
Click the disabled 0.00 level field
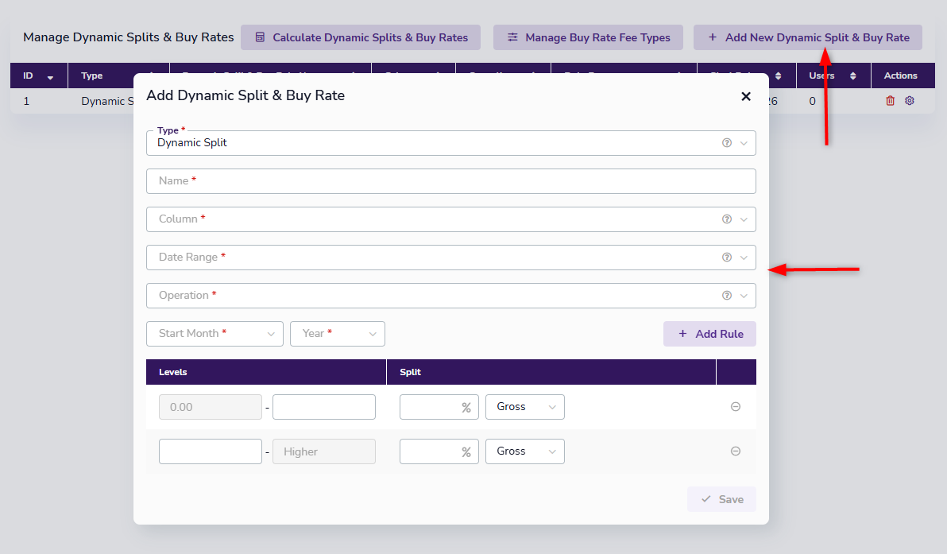(211, 407)
